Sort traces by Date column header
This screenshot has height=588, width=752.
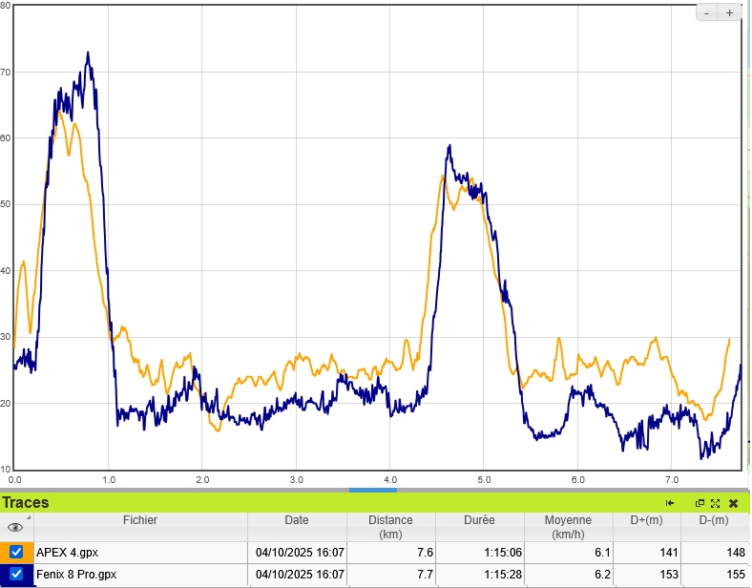click(x=297, y=520)
